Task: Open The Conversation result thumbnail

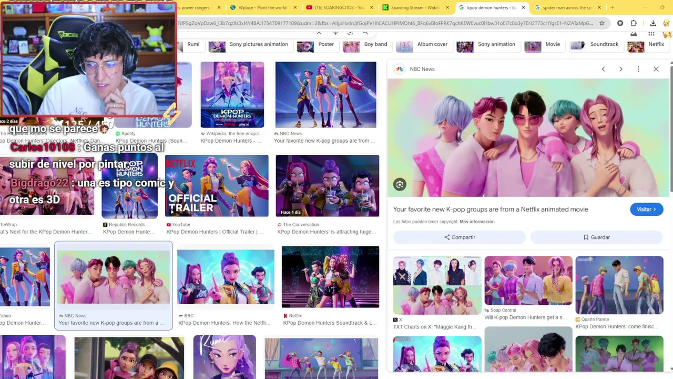Action: point(327,186)
